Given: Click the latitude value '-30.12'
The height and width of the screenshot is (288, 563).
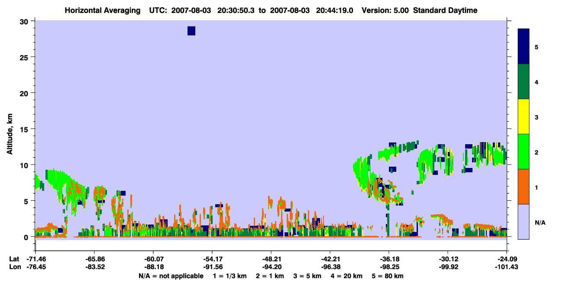Looking at the screenshot, I should [x=447, y=259].
